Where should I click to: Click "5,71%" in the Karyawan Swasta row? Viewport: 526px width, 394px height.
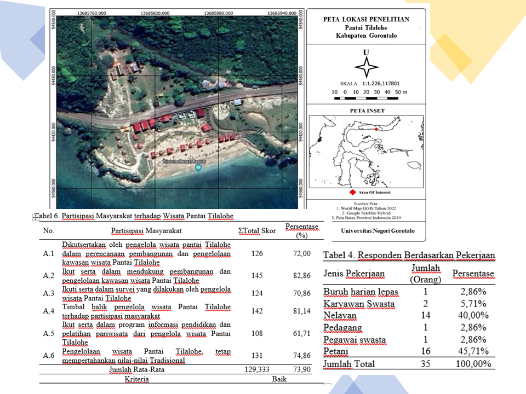[473, 304]
